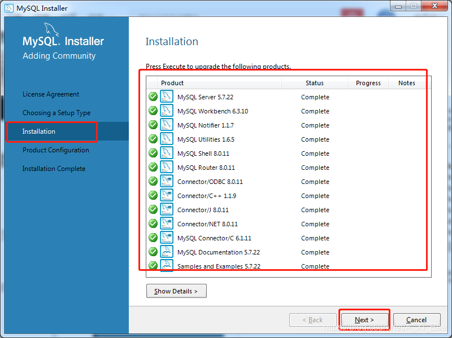Click the Connector/C++ 1.1.9 product icon
452x338 pixels.
[167, 195]
